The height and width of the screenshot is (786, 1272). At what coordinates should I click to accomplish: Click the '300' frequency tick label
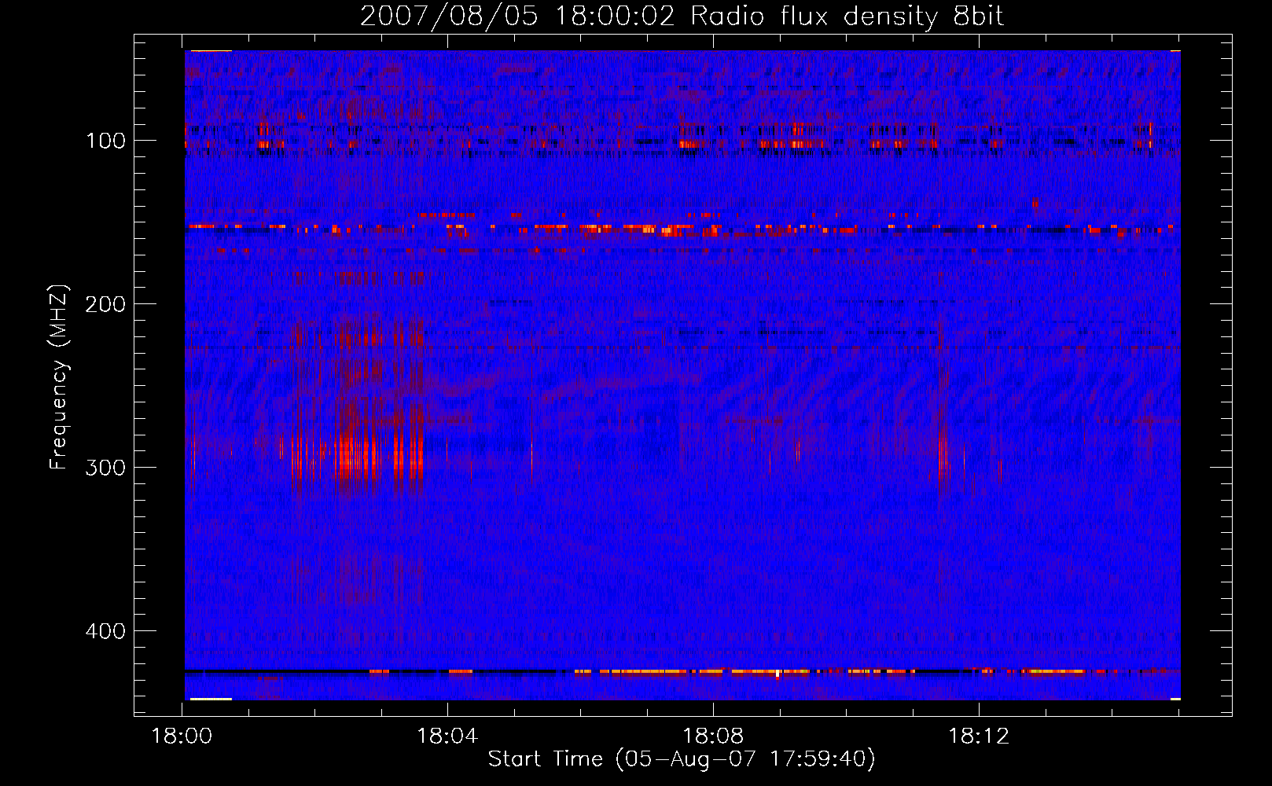pos(105,468)
